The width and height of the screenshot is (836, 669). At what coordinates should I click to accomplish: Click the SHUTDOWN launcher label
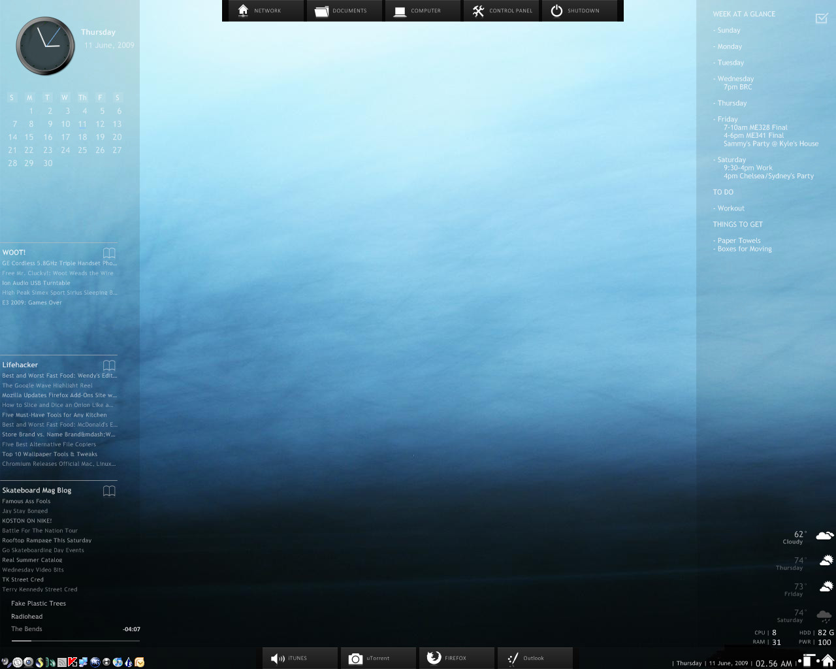tap(583, 11)
